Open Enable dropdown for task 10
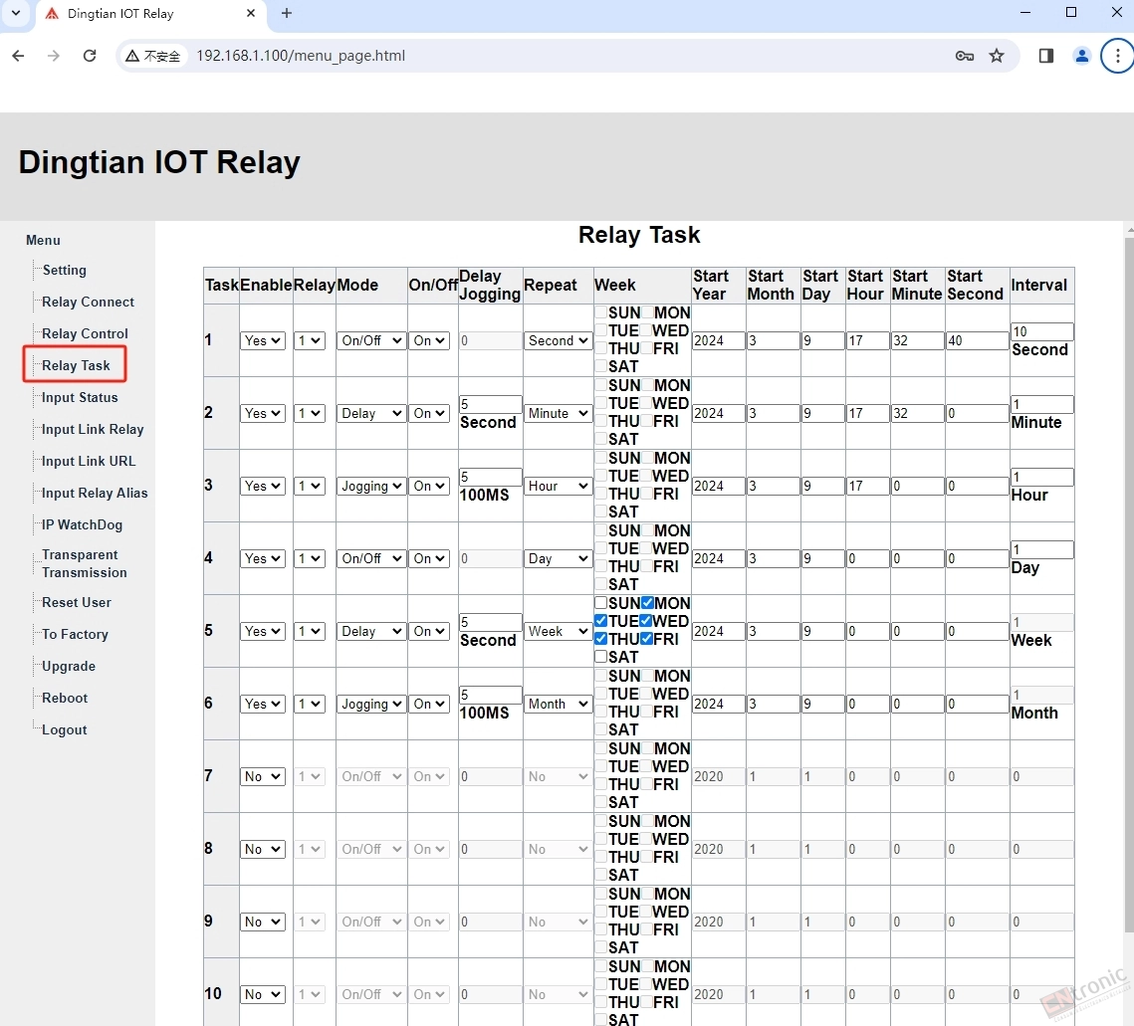The width and height of the screenshot is (1134, 1026). (x=263, y=994)
